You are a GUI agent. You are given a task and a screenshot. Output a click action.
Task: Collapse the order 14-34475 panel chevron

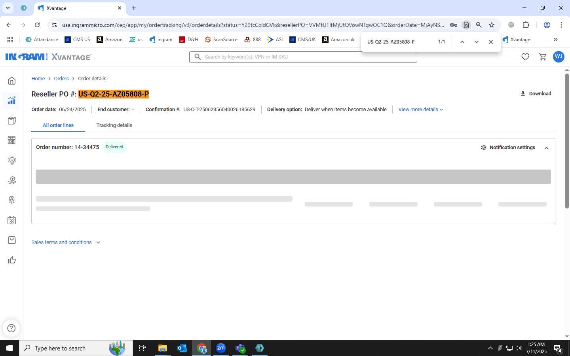(x=546, y=148)
